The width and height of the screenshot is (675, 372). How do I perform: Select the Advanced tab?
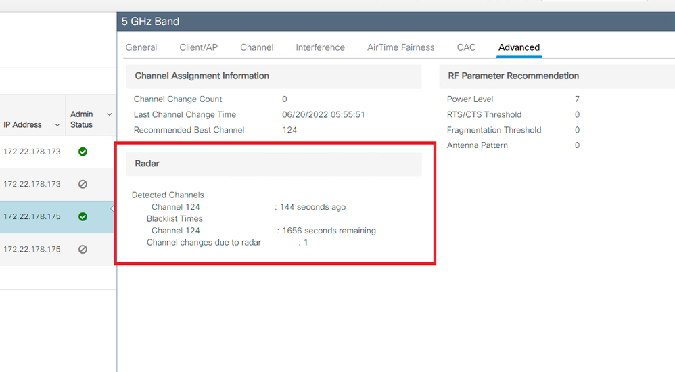[x=519, y=47]
